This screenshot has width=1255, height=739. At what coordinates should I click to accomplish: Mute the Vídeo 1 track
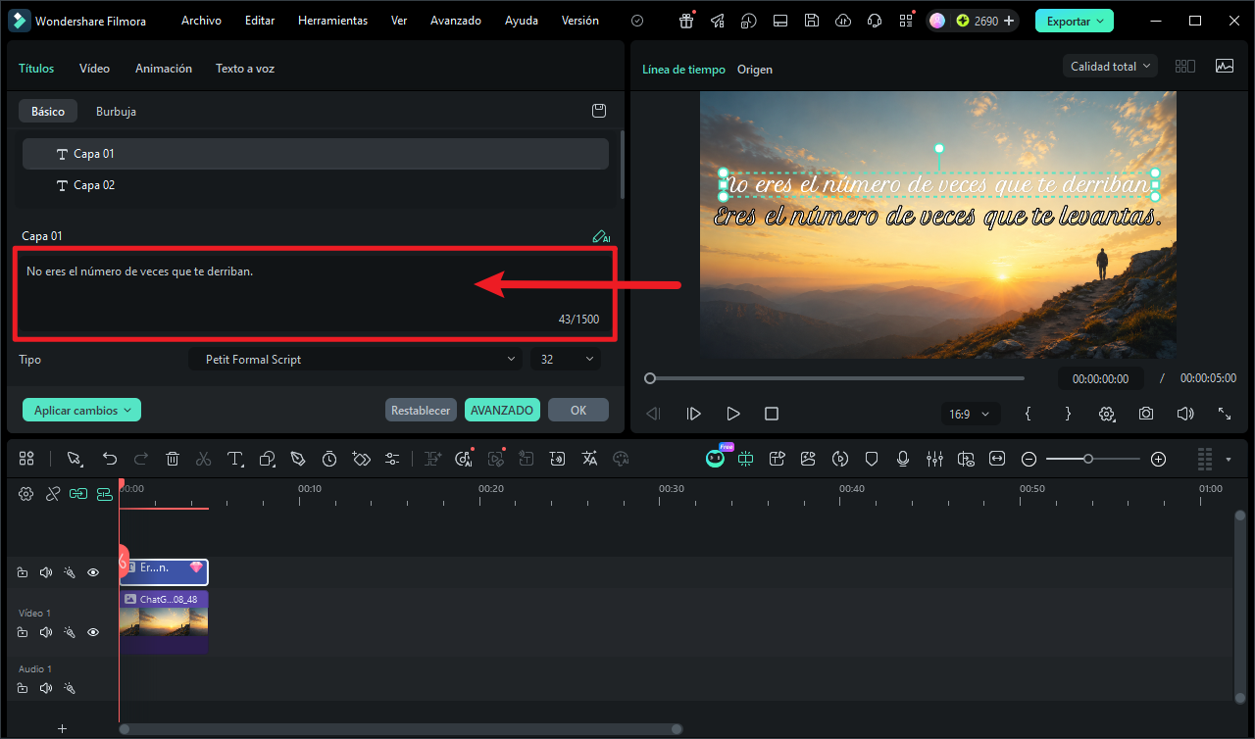(45, 632)
